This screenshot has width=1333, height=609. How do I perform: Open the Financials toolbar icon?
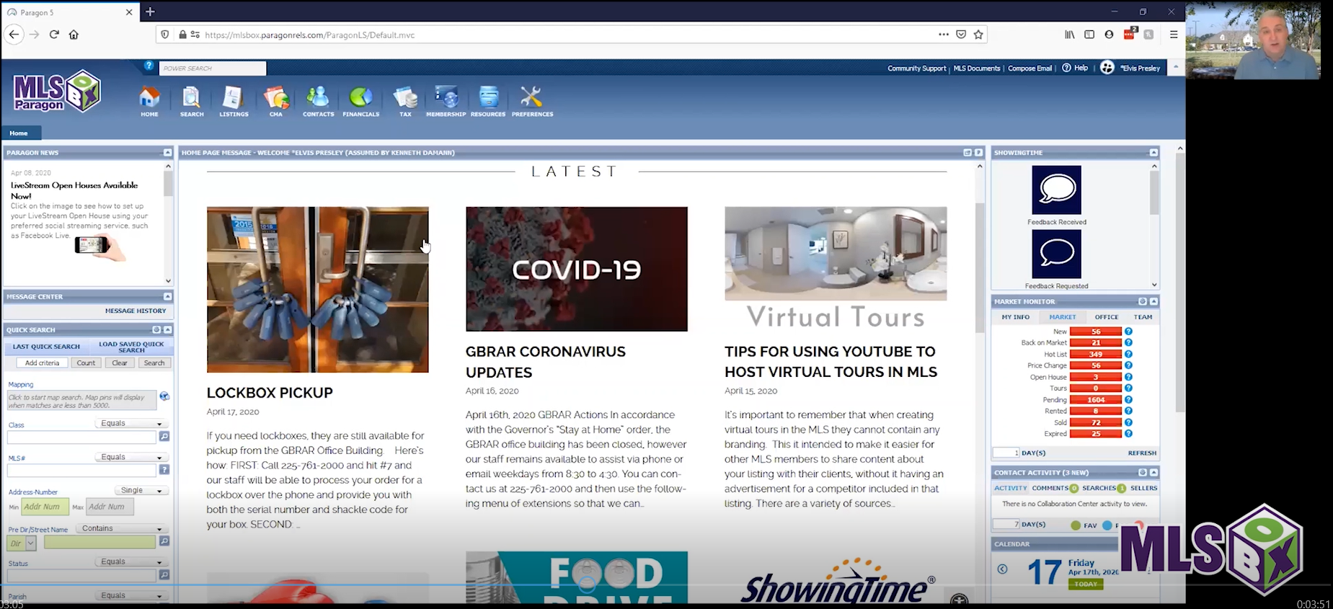coord(360,102)
